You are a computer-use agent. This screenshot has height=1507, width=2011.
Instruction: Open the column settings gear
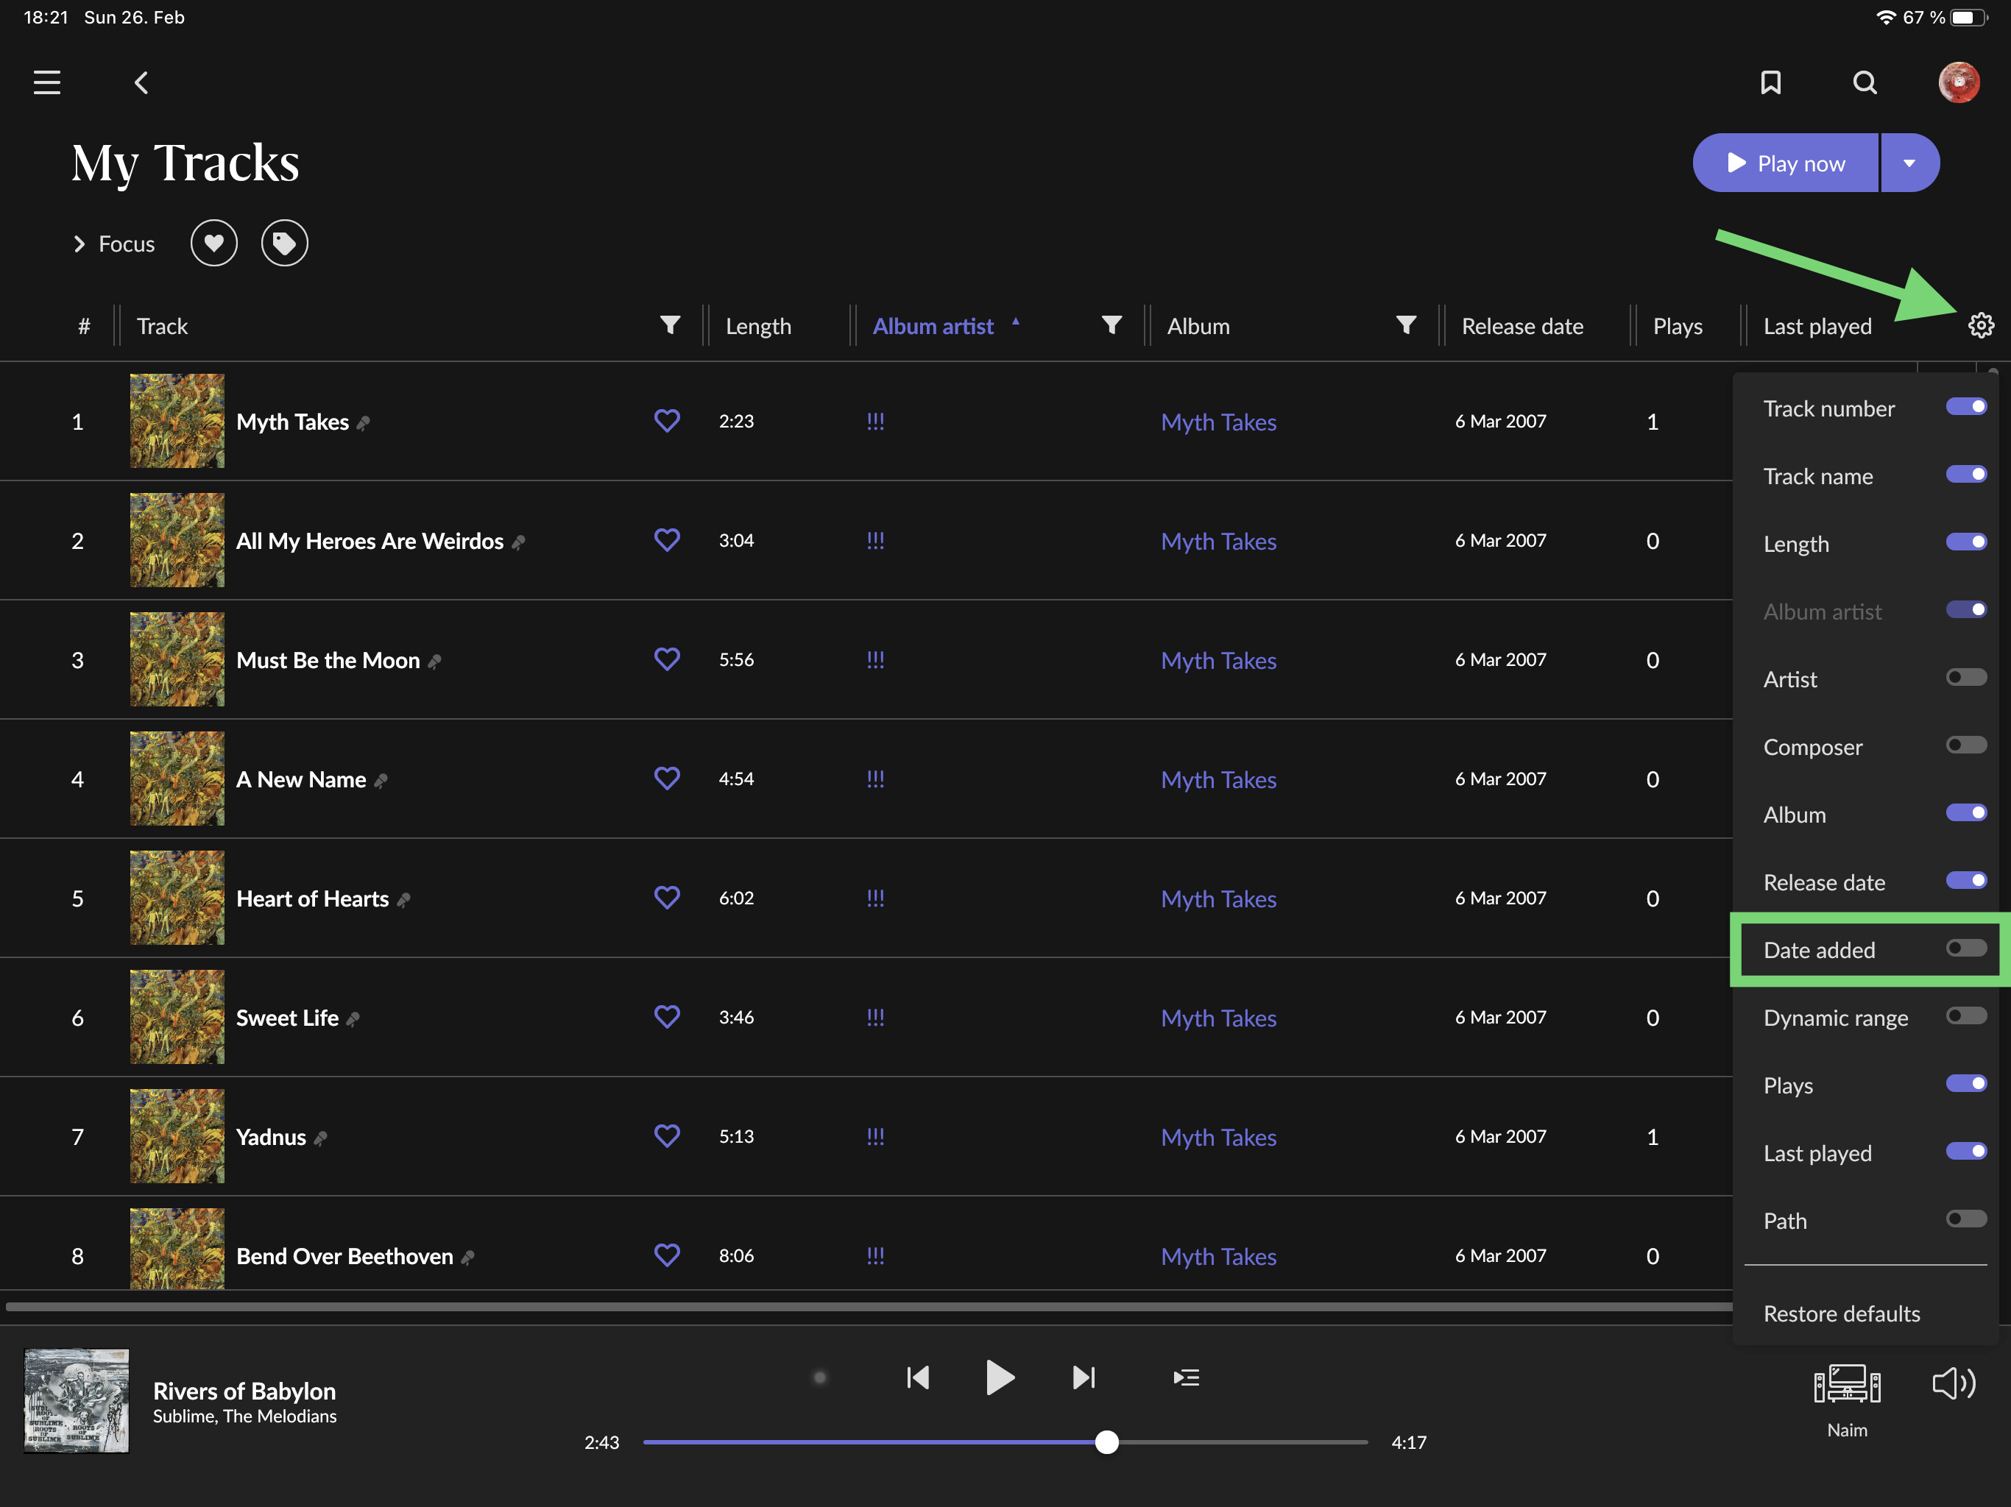[1981, 325]
